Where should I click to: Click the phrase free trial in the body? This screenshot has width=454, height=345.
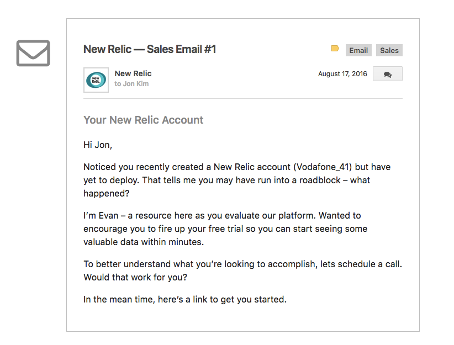(x=225, y=229)
